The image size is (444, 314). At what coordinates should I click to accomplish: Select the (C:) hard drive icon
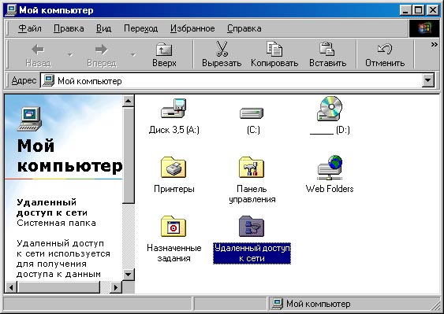[252, 113]
